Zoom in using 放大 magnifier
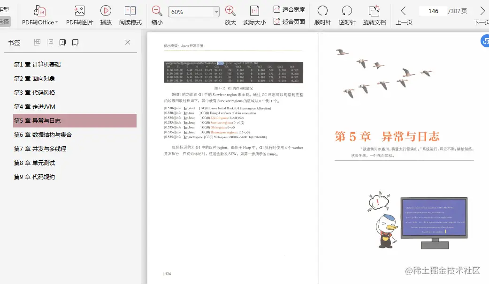489x284 pixels. click(230, 11)
